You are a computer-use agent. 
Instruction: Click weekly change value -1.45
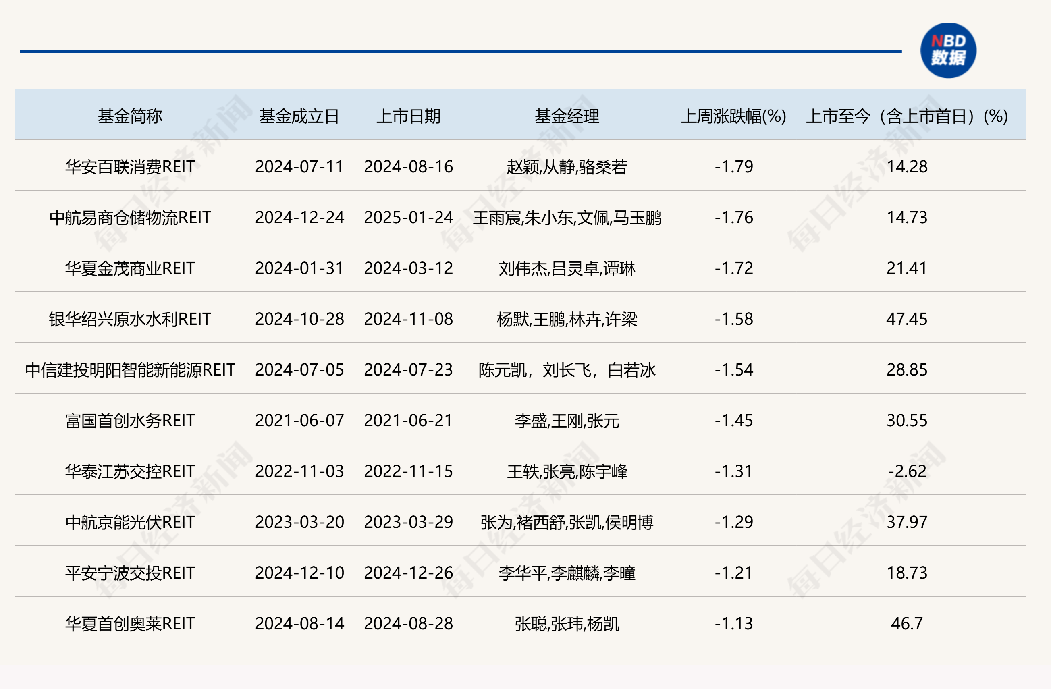[x=734, y=421]
